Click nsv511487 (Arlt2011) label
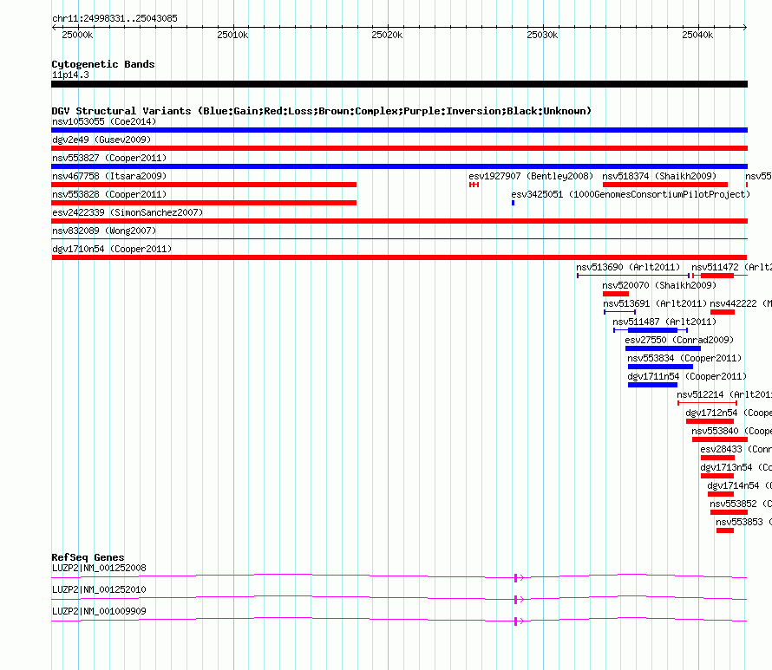This screenshot has height=670, width=772. click(664, 322)
